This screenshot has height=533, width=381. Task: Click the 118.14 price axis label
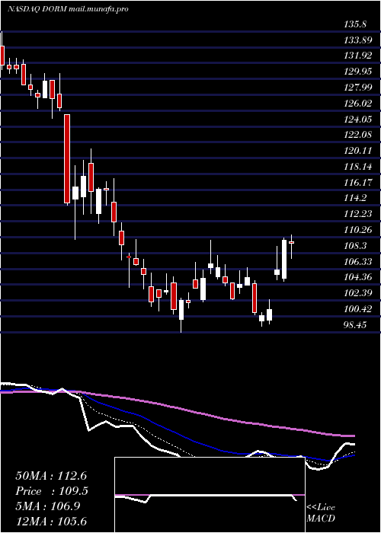[x=357, y=167]
